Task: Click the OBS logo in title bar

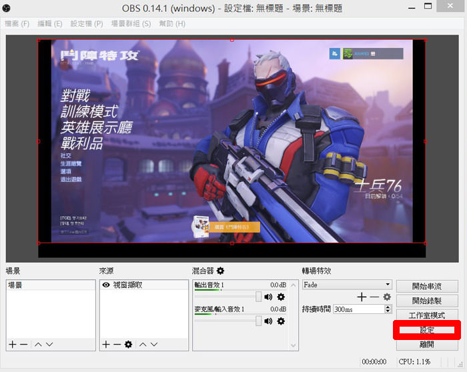Action: (x=6, y=8)
